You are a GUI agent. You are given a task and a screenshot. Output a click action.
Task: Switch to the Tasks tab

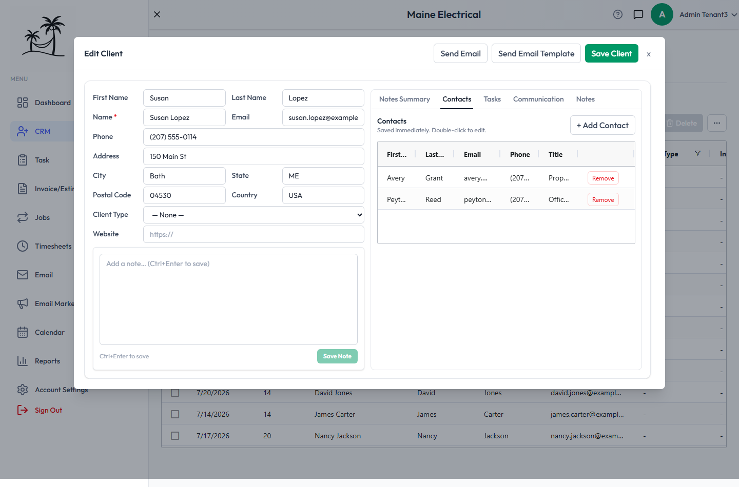492,99
